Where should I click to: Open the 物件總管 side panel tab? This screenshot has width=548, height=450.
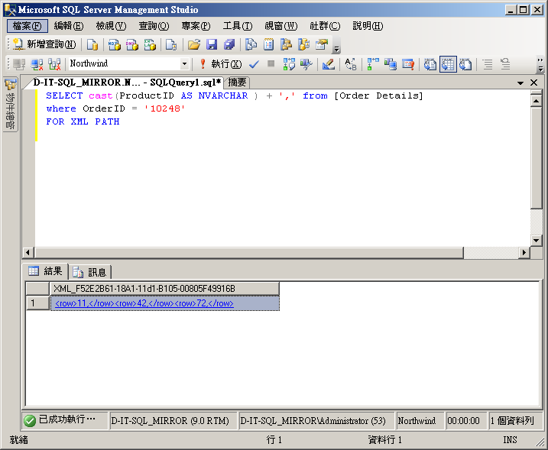coord(11,105)
